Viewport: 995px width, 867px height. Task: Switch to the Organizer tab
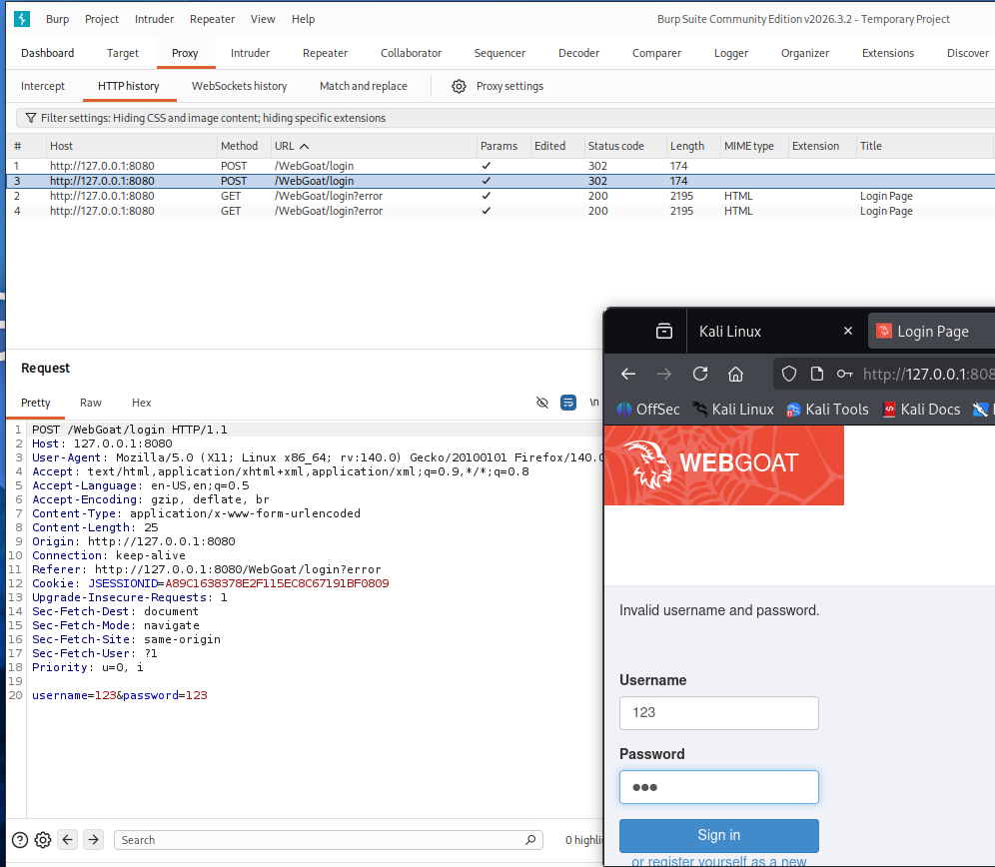pyautogui.click(x=805, y=53)
